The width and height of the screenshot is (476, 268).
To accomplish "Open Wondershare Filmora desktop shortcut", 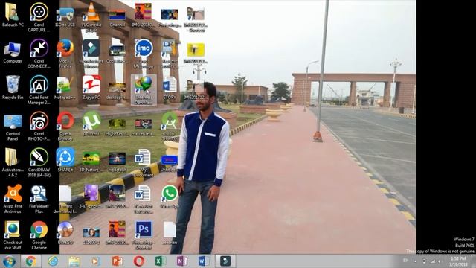I will [91, 54].
